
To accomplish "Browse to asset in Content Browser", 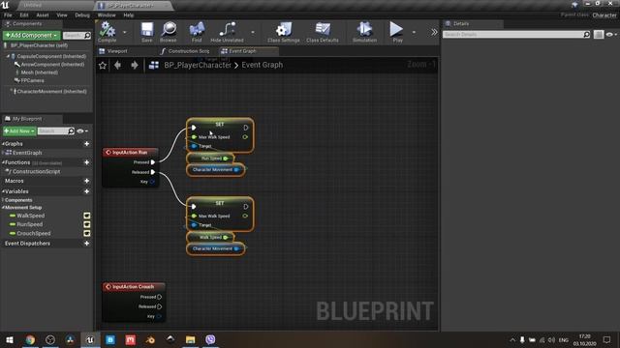I will [x=169, y=32].
